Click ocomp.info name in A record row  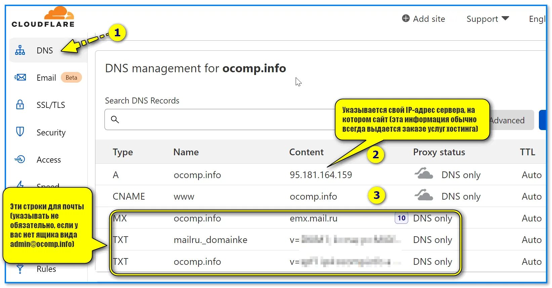pos(197,175)
